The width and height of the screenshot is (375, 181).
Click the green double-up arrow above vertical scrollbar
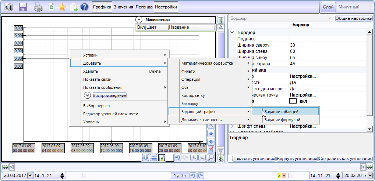coord(220,20)
